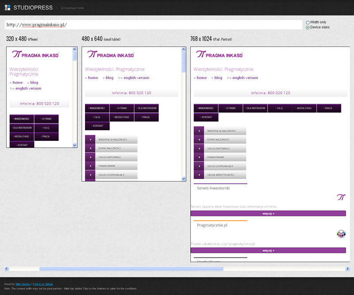Click pi icon beside Serwis Inwestorski
354x295 pixels.
click(x=341, y=197)
